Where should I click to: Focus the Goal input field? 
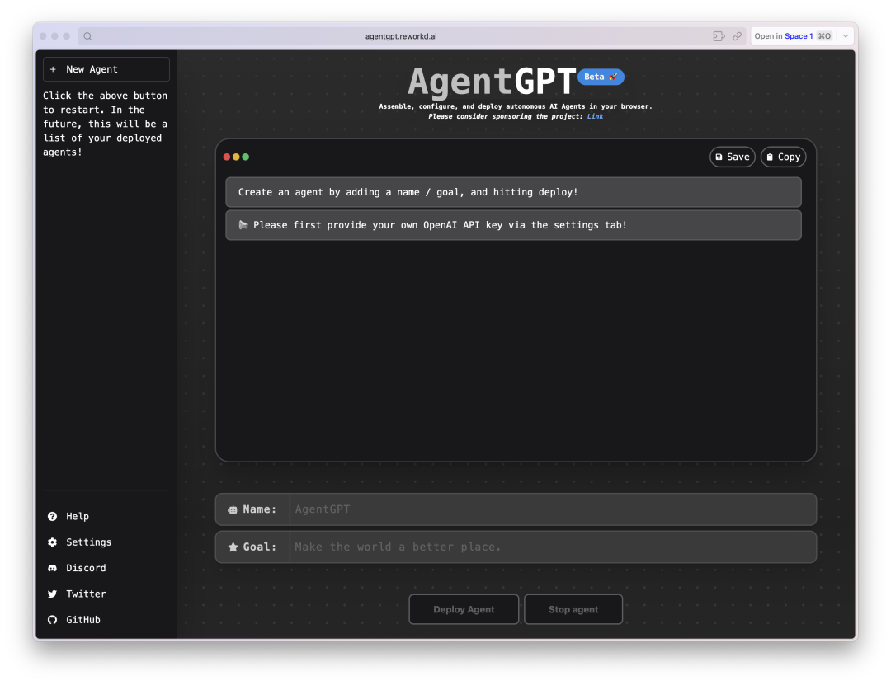[552, 547]
